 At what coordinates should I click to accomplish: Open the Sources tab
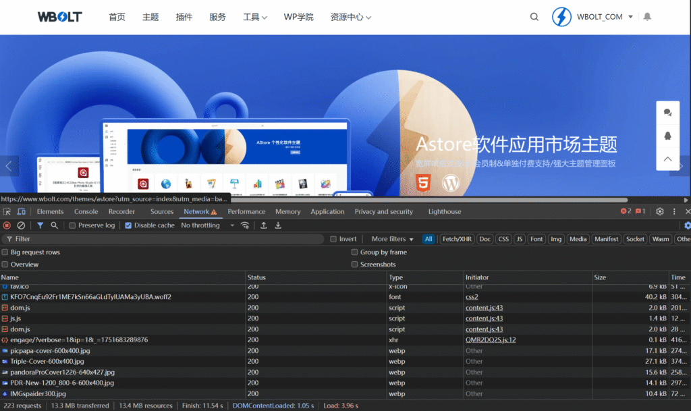(162, 211)
